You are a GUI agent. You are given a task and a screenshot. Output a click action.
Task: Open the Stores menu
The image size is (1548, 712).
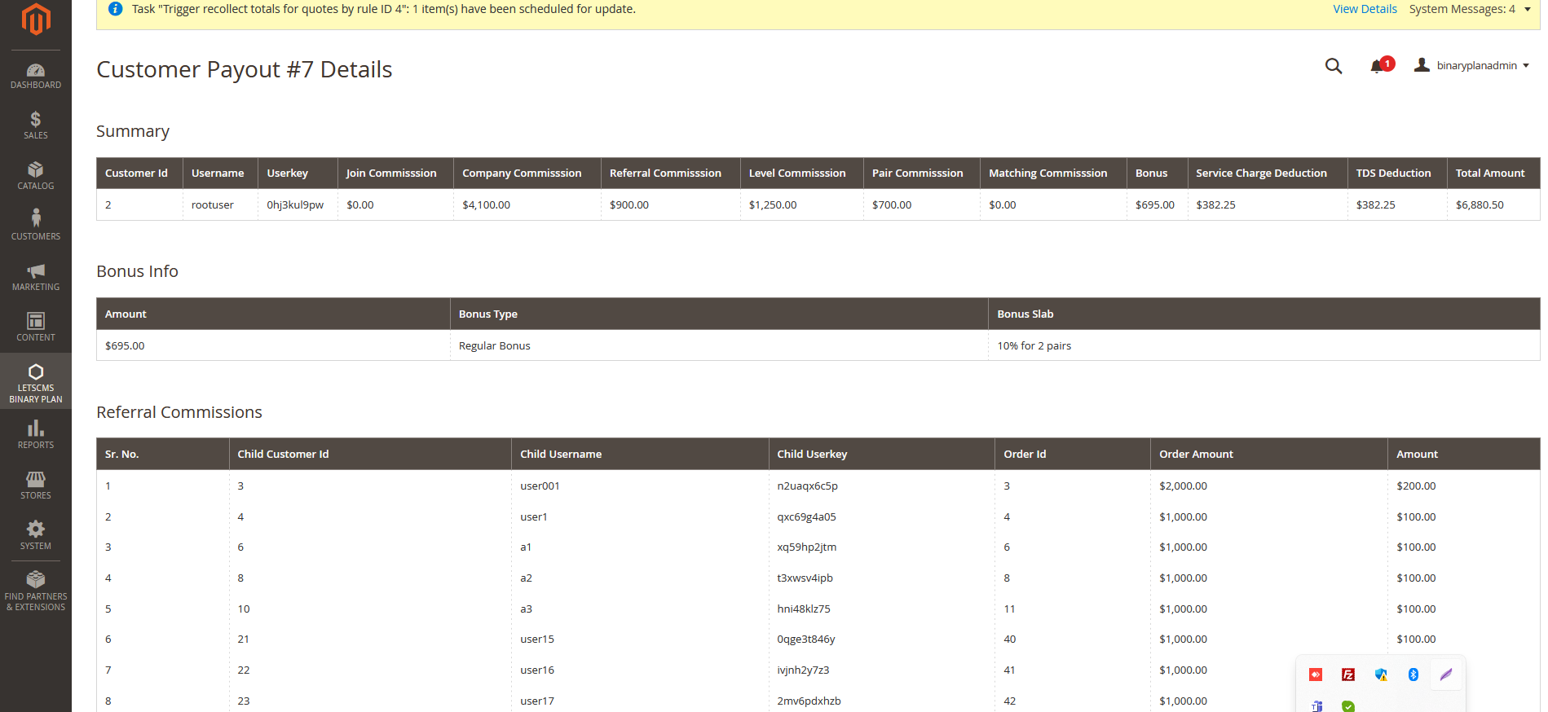click(35, 486)
